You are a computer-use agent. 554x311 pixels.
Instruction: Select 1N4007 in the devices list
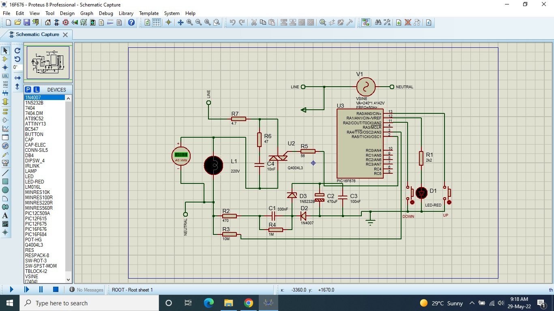click(45, 98)
